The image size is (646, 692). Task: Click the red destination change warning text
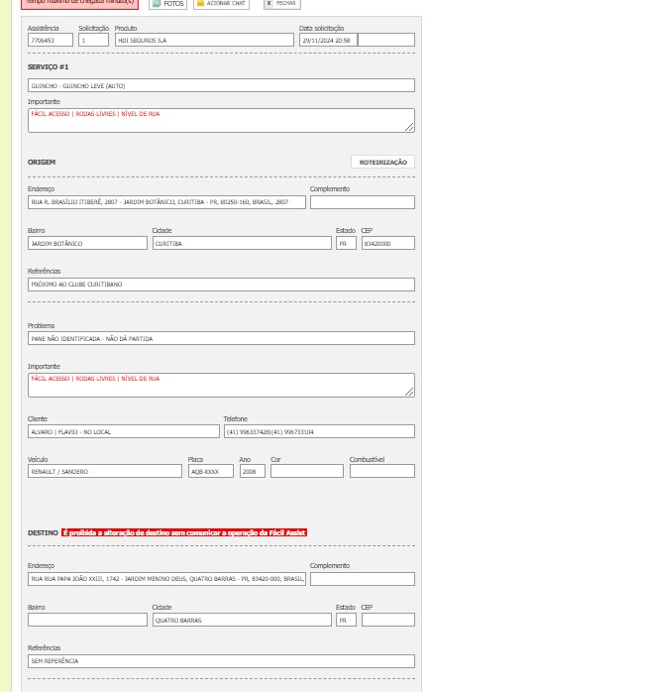(184, 533)
